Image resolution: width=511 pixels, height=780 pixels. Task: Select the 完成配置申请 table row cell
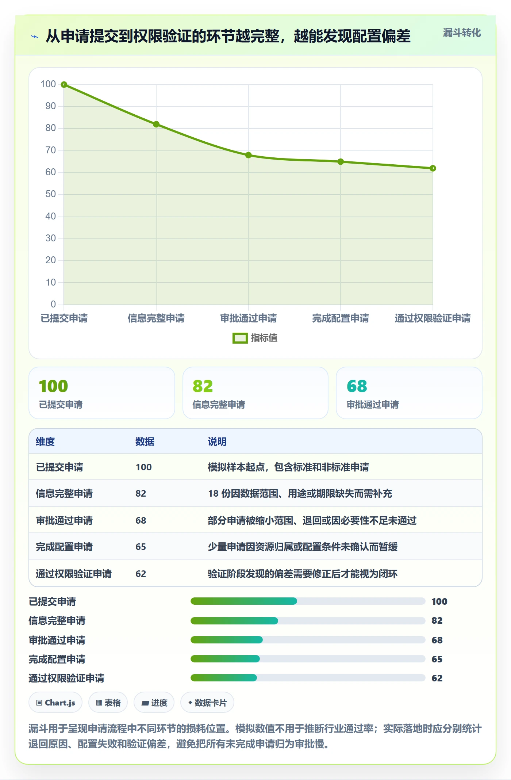(64, 547)
